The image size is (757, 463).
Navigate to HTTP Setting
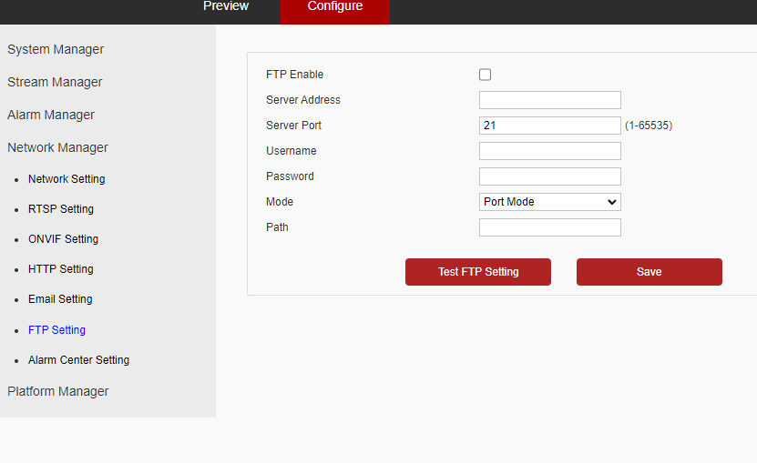[61, 269]
